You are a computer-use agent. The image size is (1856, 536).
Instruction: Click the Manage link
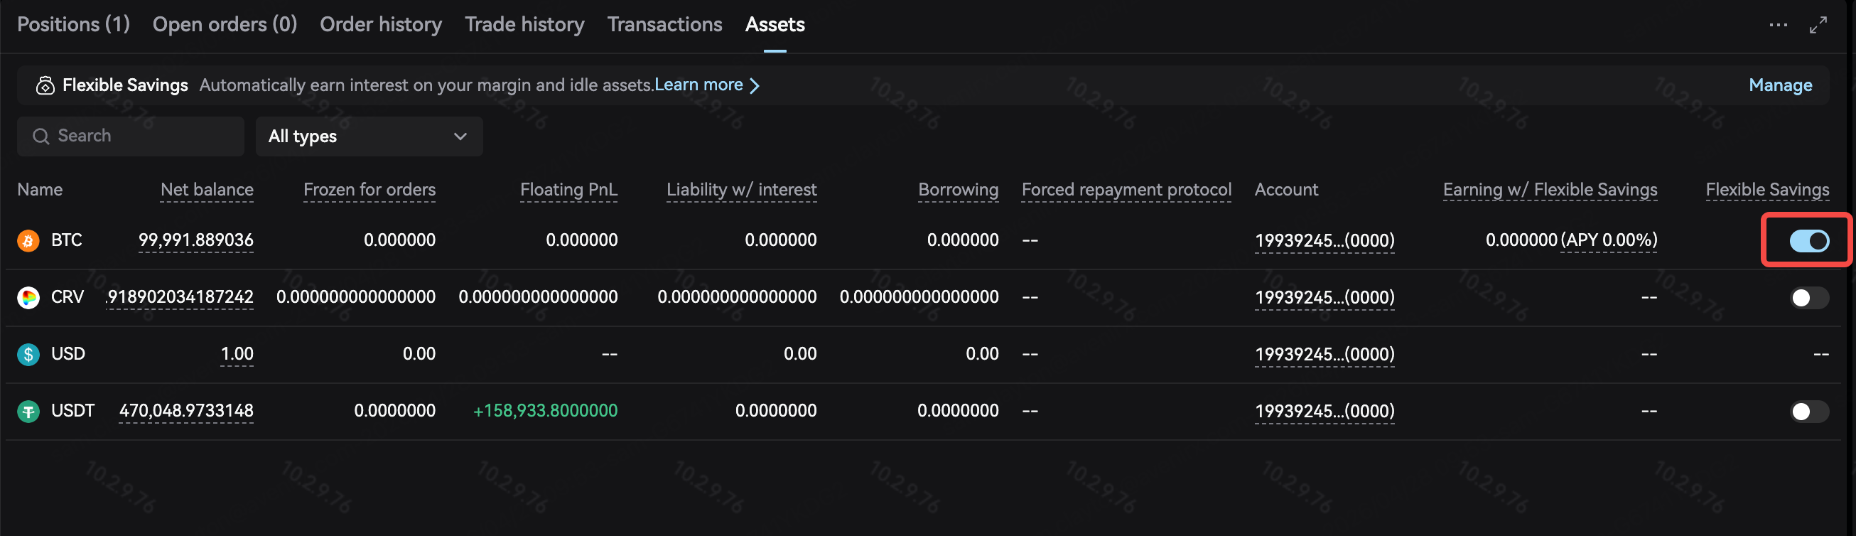tap(1780, 85)
